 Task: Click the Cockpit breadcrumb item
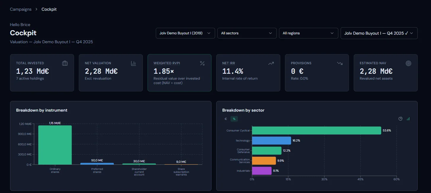[x=49, y=9]
